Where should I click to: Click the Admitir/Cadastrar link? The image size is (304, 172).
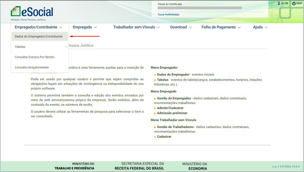click(x=170, y=108)
